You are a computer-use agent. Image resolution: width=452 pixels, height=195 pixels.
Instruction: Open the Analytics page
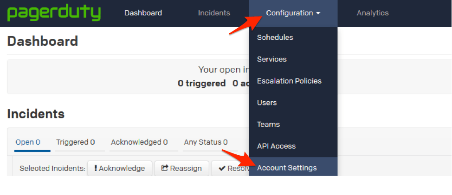(x=372, y=13)
